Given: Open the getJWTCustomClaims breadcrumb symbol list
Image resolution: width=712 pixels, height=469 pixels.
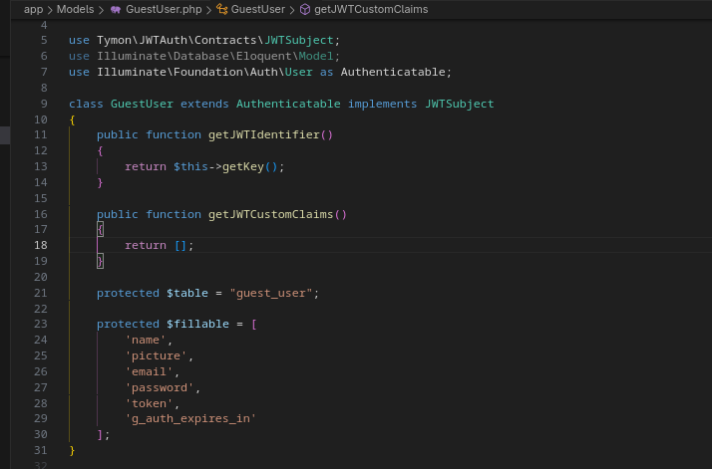Looking at the screenshot, I should pos(369,9).
